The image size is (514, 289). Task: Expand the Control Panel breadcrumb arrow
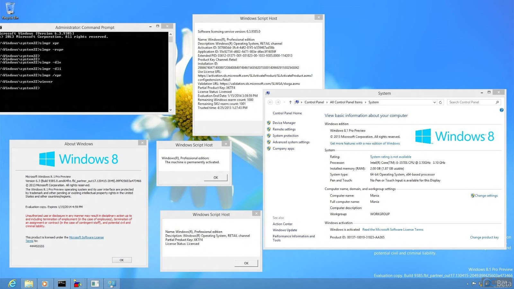327,102
